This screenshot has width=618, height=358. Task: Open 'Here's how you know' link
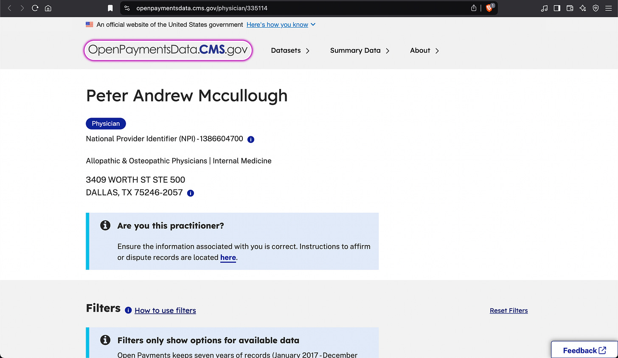(277, 25)
